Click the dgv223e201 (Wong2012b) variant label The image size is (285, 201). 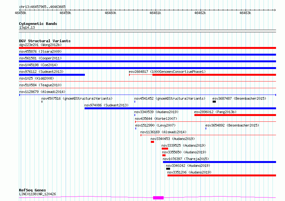click(40, 45)
